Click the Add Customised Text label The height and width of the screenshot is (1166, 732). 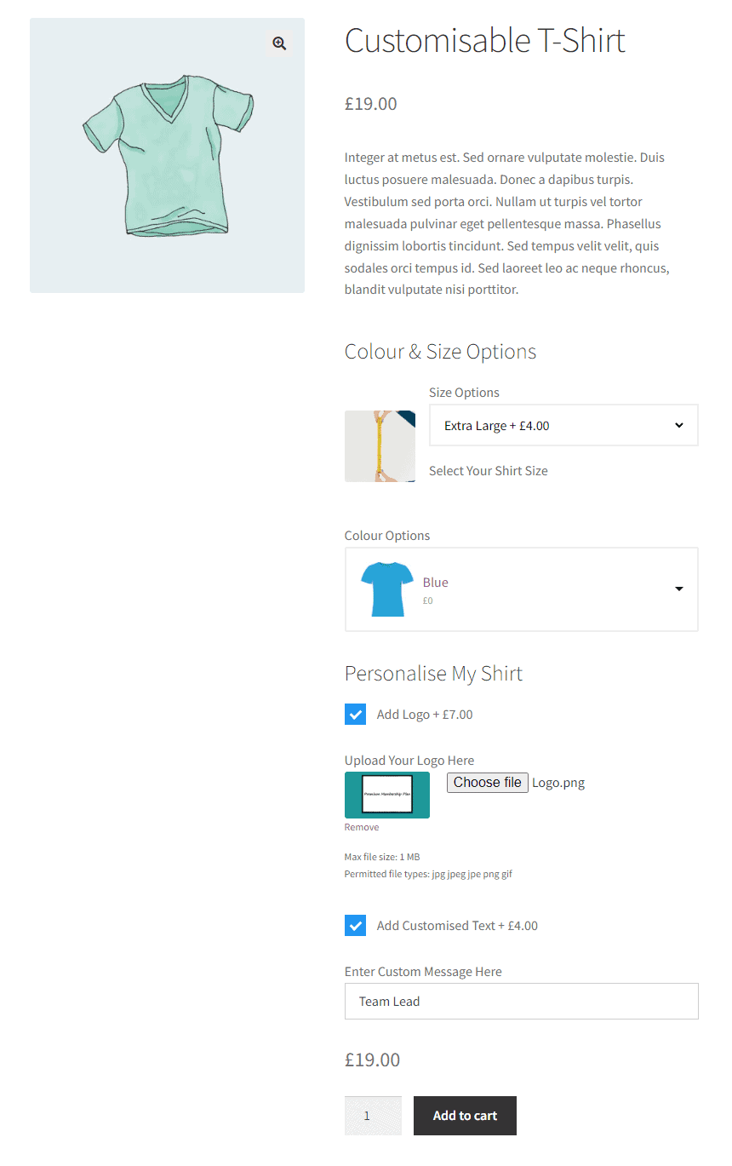click(457, 926)
